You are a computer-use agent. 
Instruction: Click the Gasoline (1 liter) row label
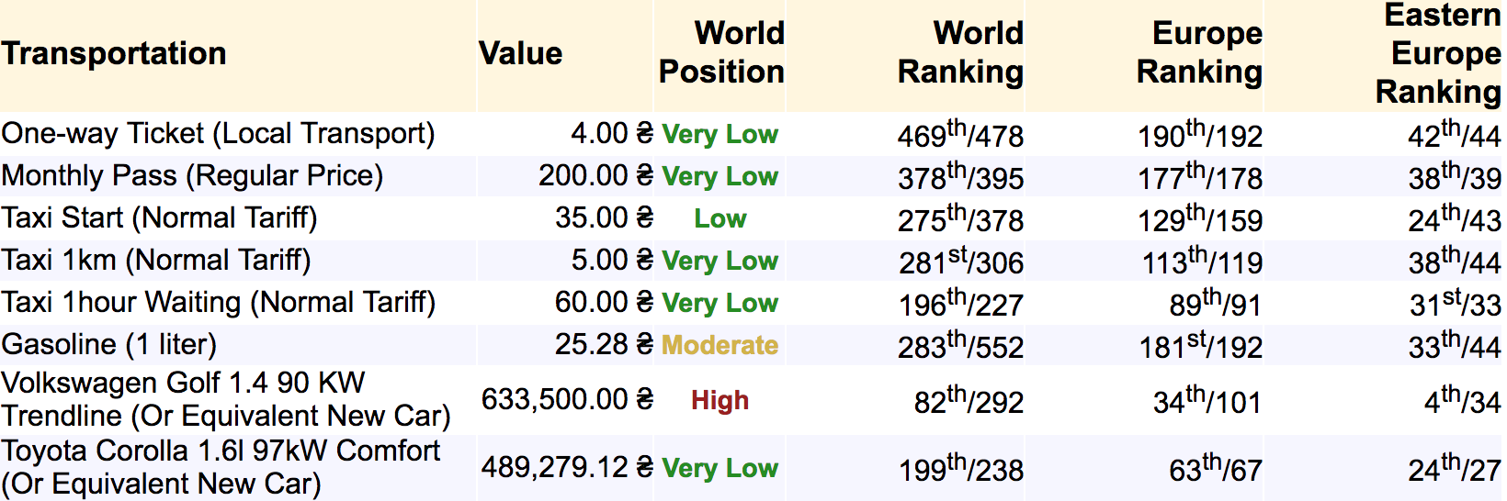[109, 345]
